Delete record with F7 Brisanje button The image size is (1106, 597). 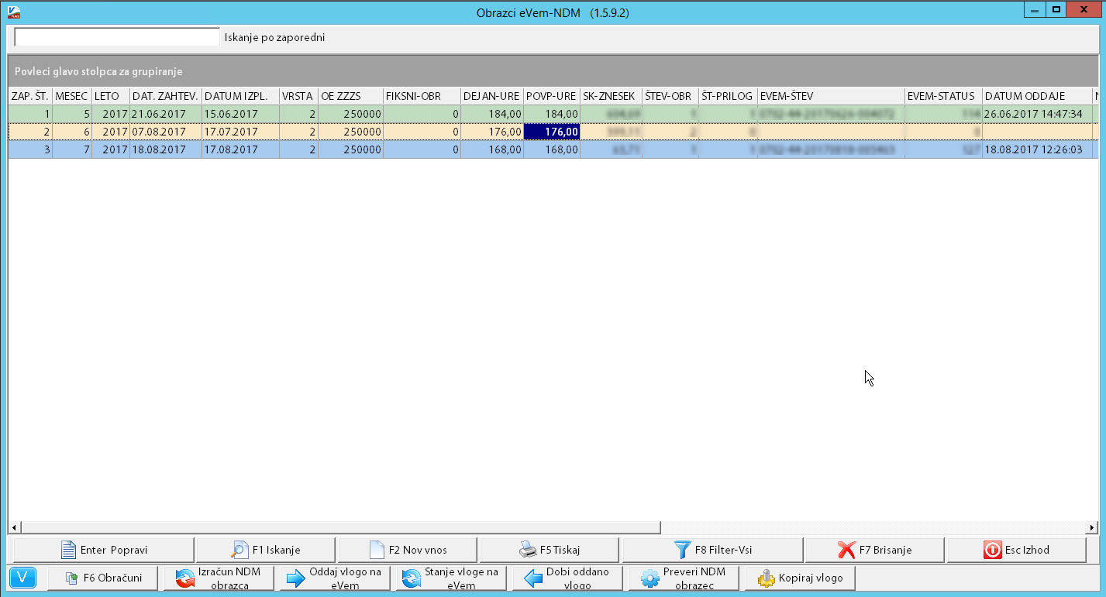tap(874, 550)
